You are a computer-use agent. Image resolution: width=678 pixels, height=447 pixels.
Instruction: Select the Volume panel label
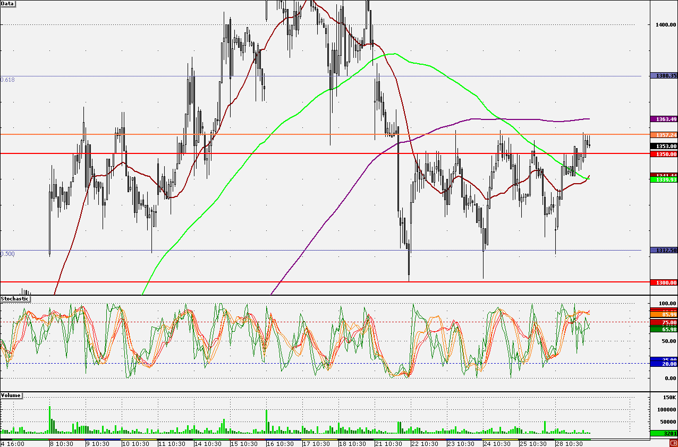[11, 396]
